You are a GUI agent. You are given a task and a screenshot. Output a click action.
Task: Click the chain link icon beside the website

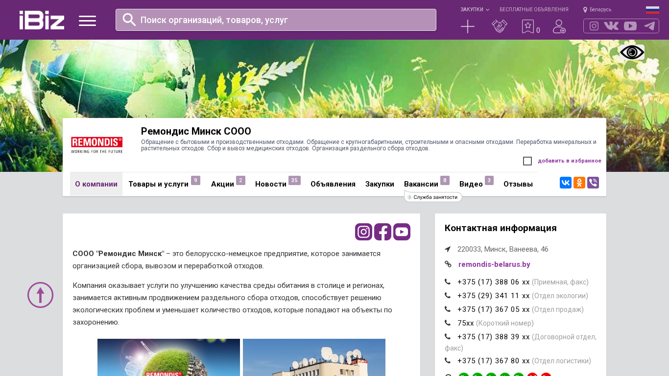pyautogui.click(x=448, y=264)
